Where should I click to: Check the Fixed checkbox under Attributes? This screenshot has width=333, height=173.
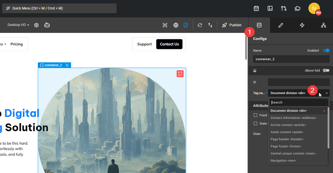coord(256,115)
